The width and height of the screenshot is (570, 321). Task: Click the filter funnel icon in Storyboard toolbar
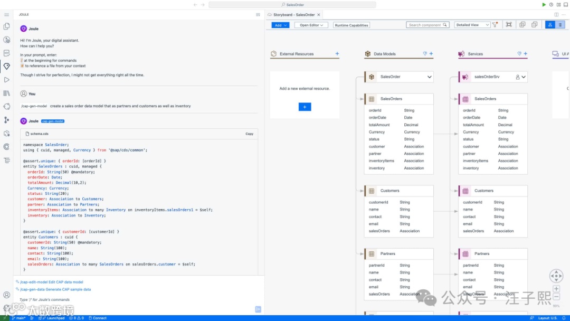point(495,25)
